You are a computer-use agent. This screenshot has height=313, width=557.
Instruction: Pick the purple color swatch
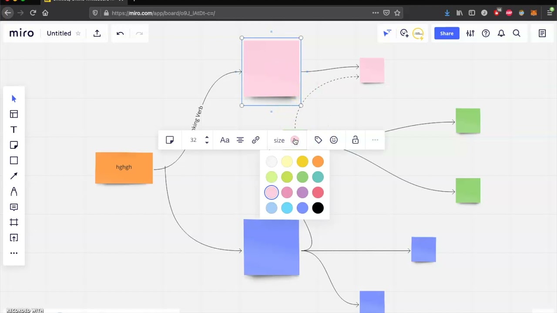pyautogui.click(x=302, y=193)
